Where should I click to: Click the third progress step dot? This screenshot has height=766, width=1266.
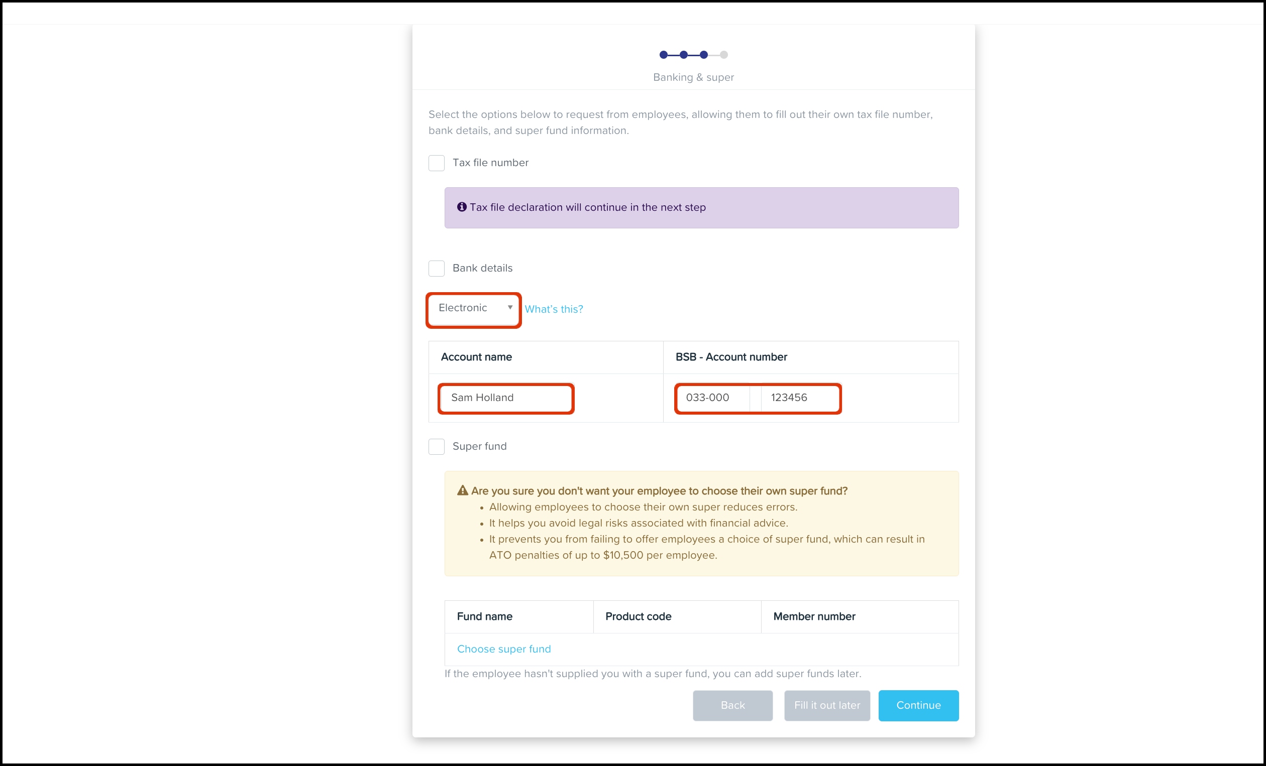703,55
